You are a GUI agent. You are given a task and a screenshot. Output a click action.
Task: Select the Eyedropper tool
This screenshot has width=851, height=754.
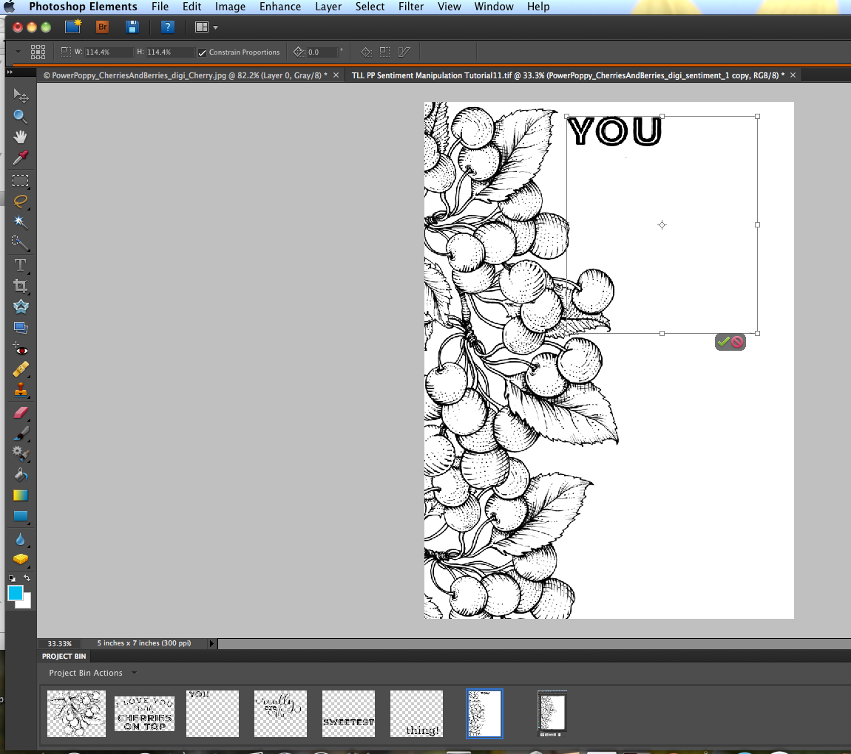[20, 158]
